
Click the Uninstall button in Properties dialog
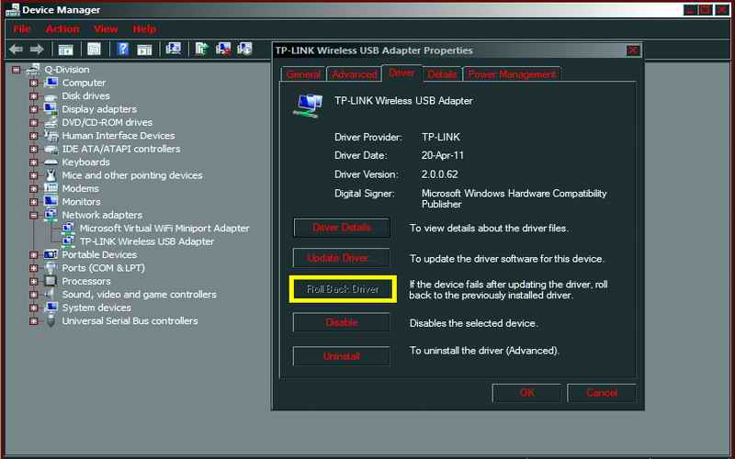[342, 356]
